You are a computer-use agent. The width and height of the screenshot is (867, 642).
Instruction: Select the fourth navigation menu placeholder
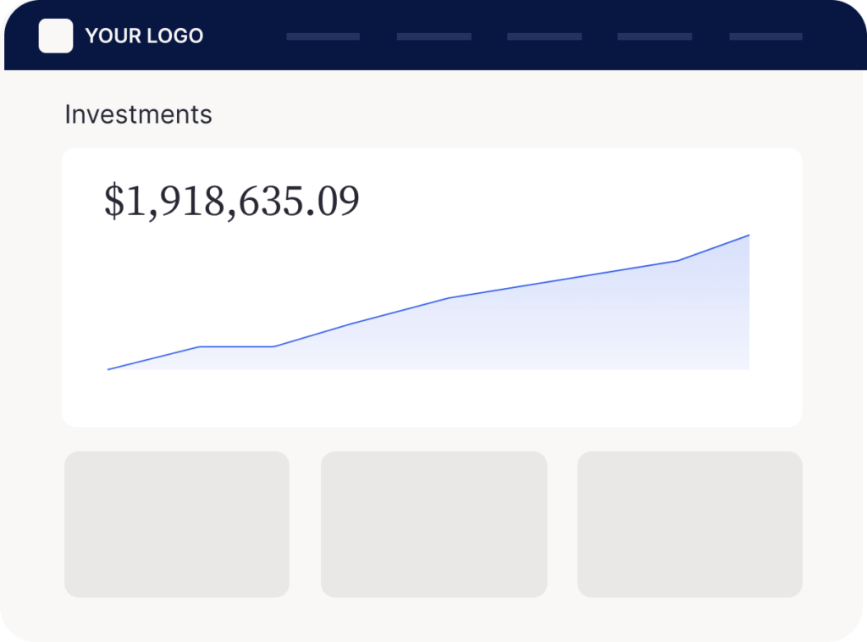[x=654, y=36]
